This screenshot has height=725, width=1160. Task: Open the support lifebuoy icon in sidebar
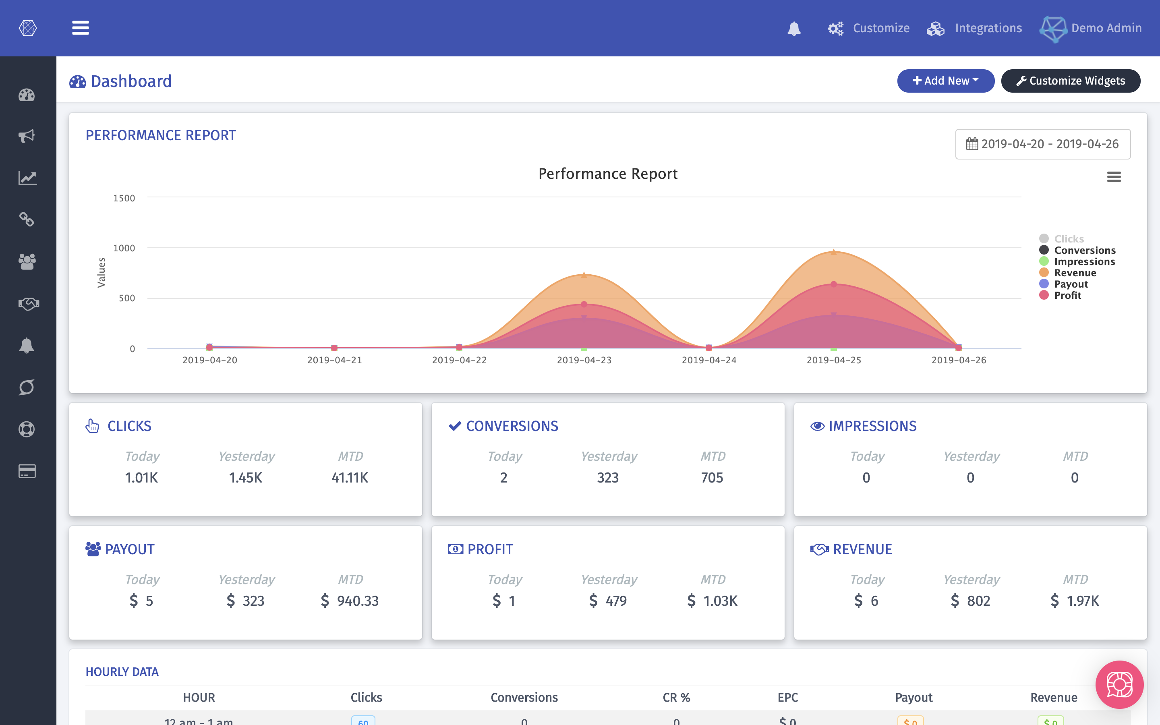(27, 429)
